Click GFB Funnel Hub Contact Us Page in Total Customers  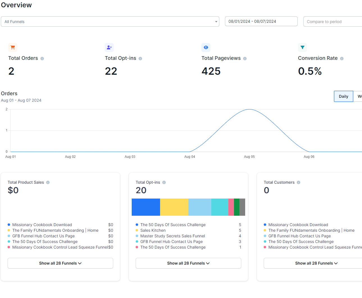[x=300, y=236]
